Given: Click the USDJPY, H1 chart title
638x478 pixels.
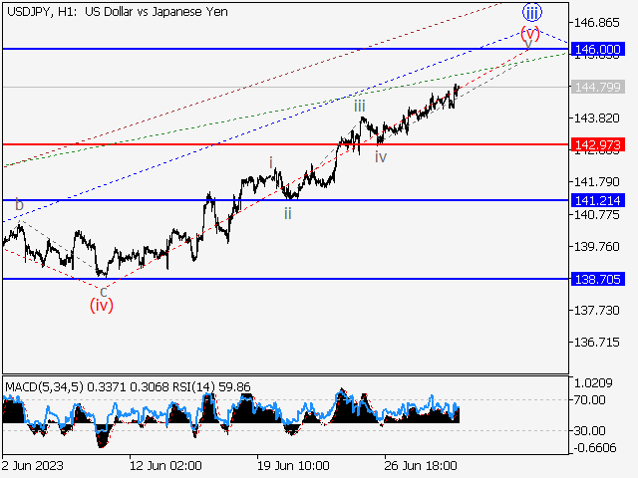Looking at the screenshot, I should [x=118, y=12].
